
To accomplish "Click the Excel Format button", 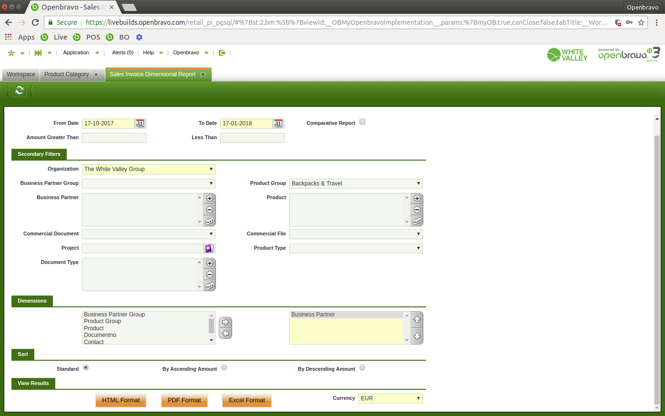I will tap(246, 400).
